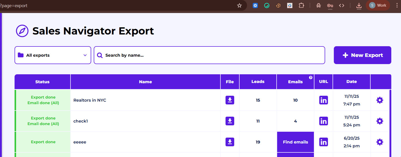
Task: Open the password key icon
Action: (x=330, y=6)
